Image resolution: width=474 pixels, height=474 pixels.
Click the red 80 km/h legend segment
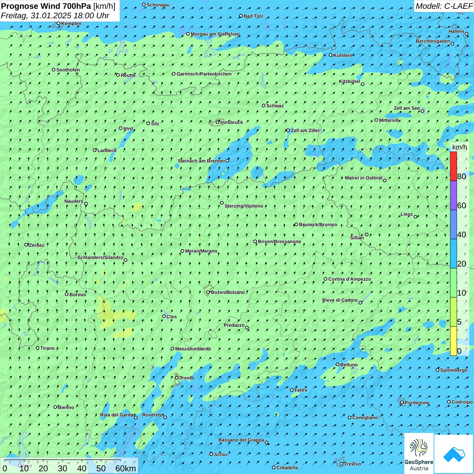tap(453, 166)
